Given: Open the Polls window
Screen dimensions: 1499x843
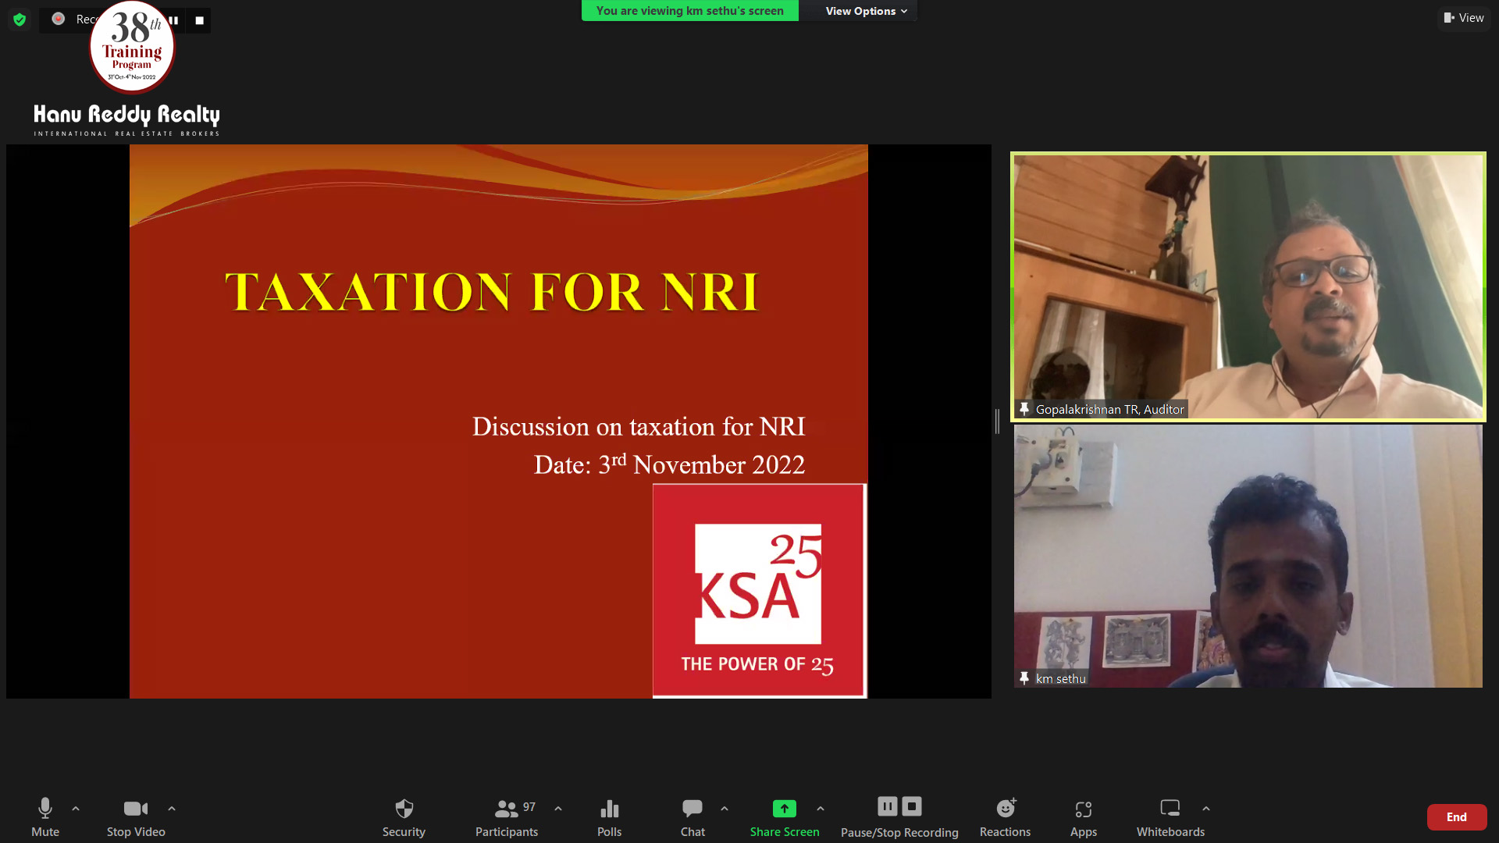Looking at the screenshot, I should [609, 816].
